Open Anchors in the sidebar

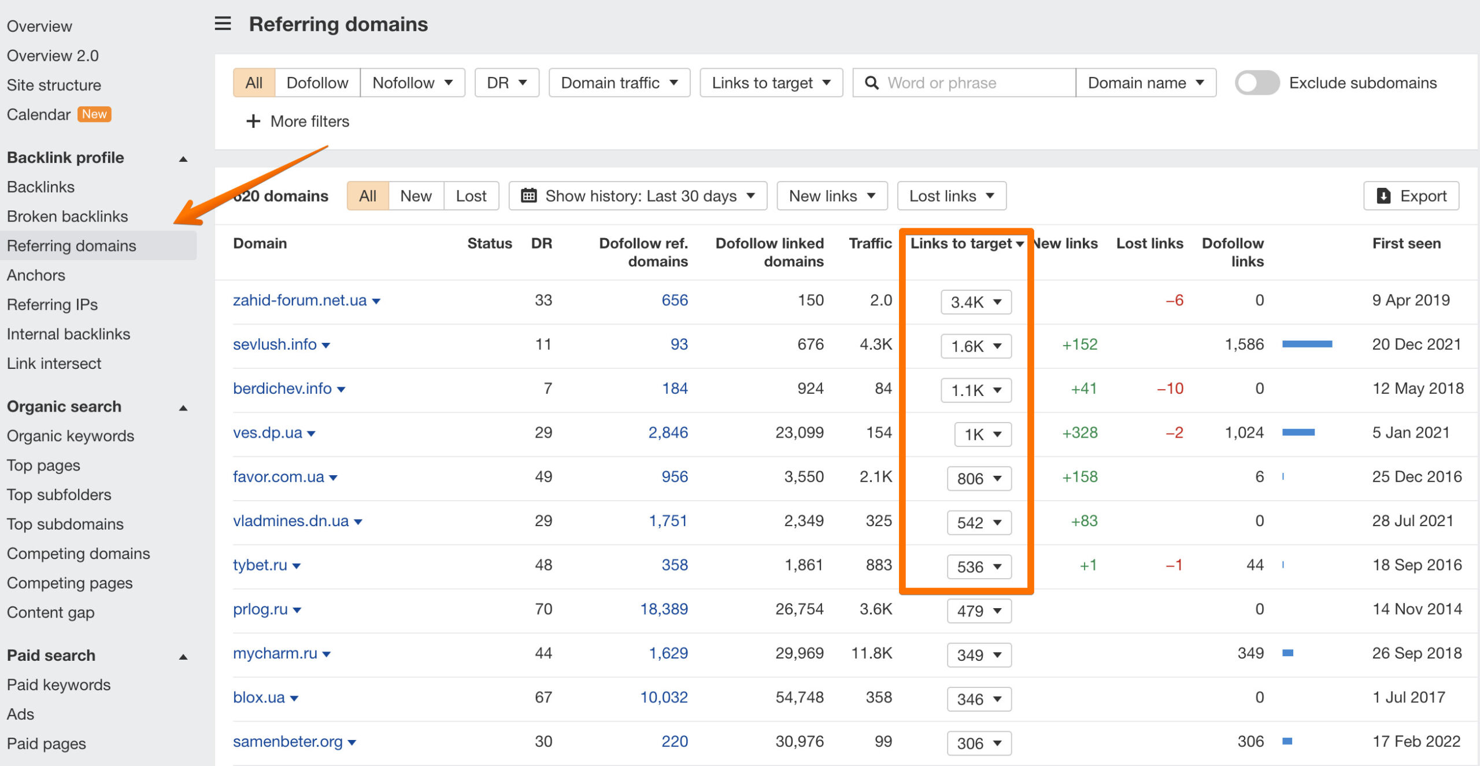[36, 275]
